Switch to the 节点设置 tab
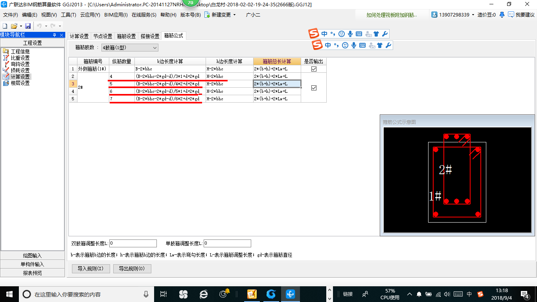The height and width of the screenshot is (302, 537). click(x=103, y=36)
